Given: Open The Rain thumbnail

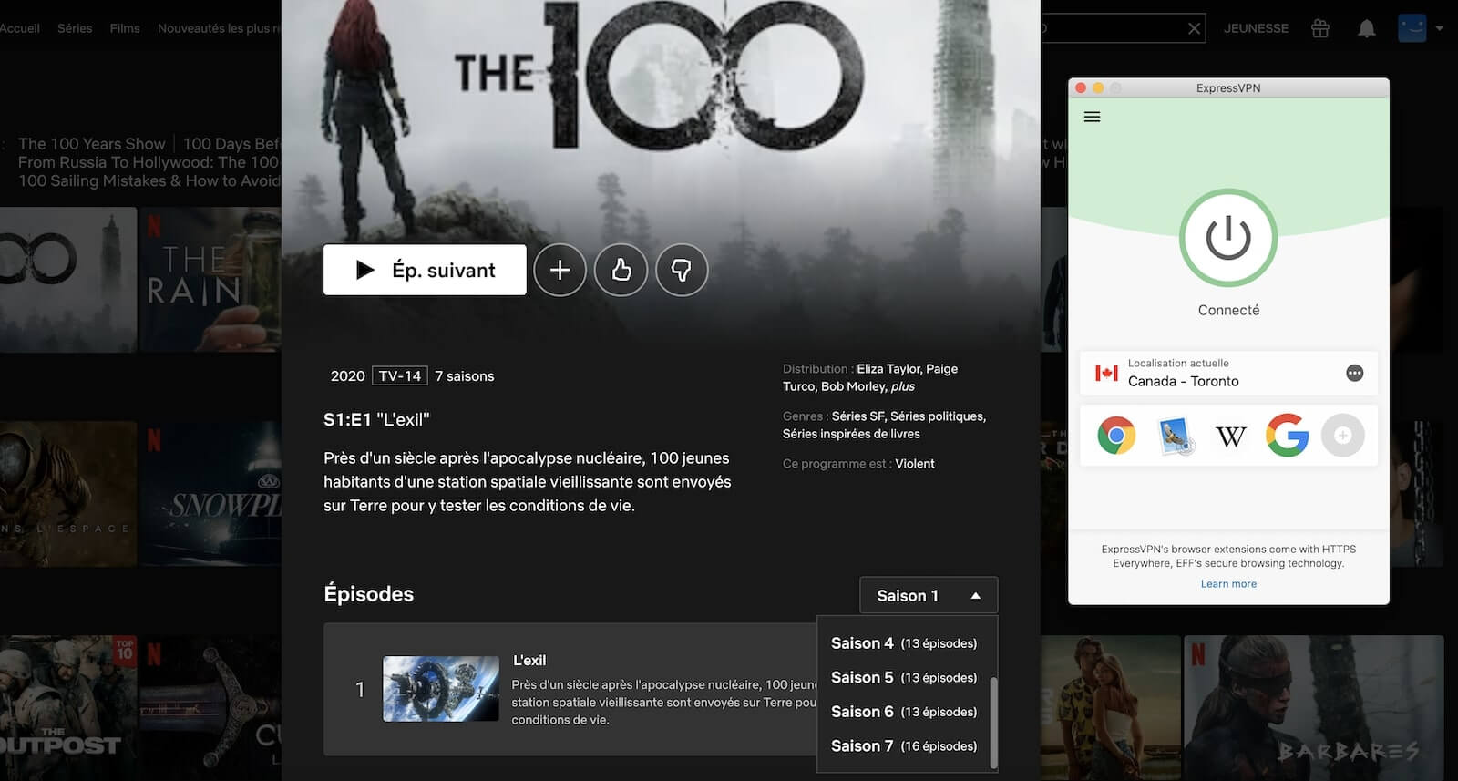Looking at the screenshot, I should [210, 280].
